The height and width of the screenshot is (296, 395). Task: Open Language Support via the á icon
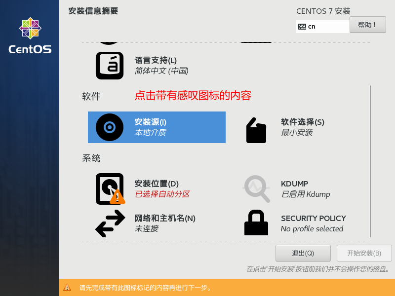(x=110, y=66)
